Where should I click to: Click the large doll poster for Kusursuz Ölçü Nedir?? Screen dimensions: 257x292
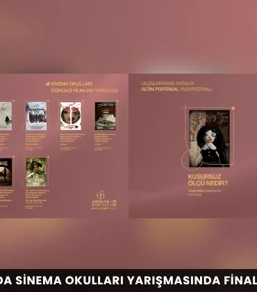(209, 138)
